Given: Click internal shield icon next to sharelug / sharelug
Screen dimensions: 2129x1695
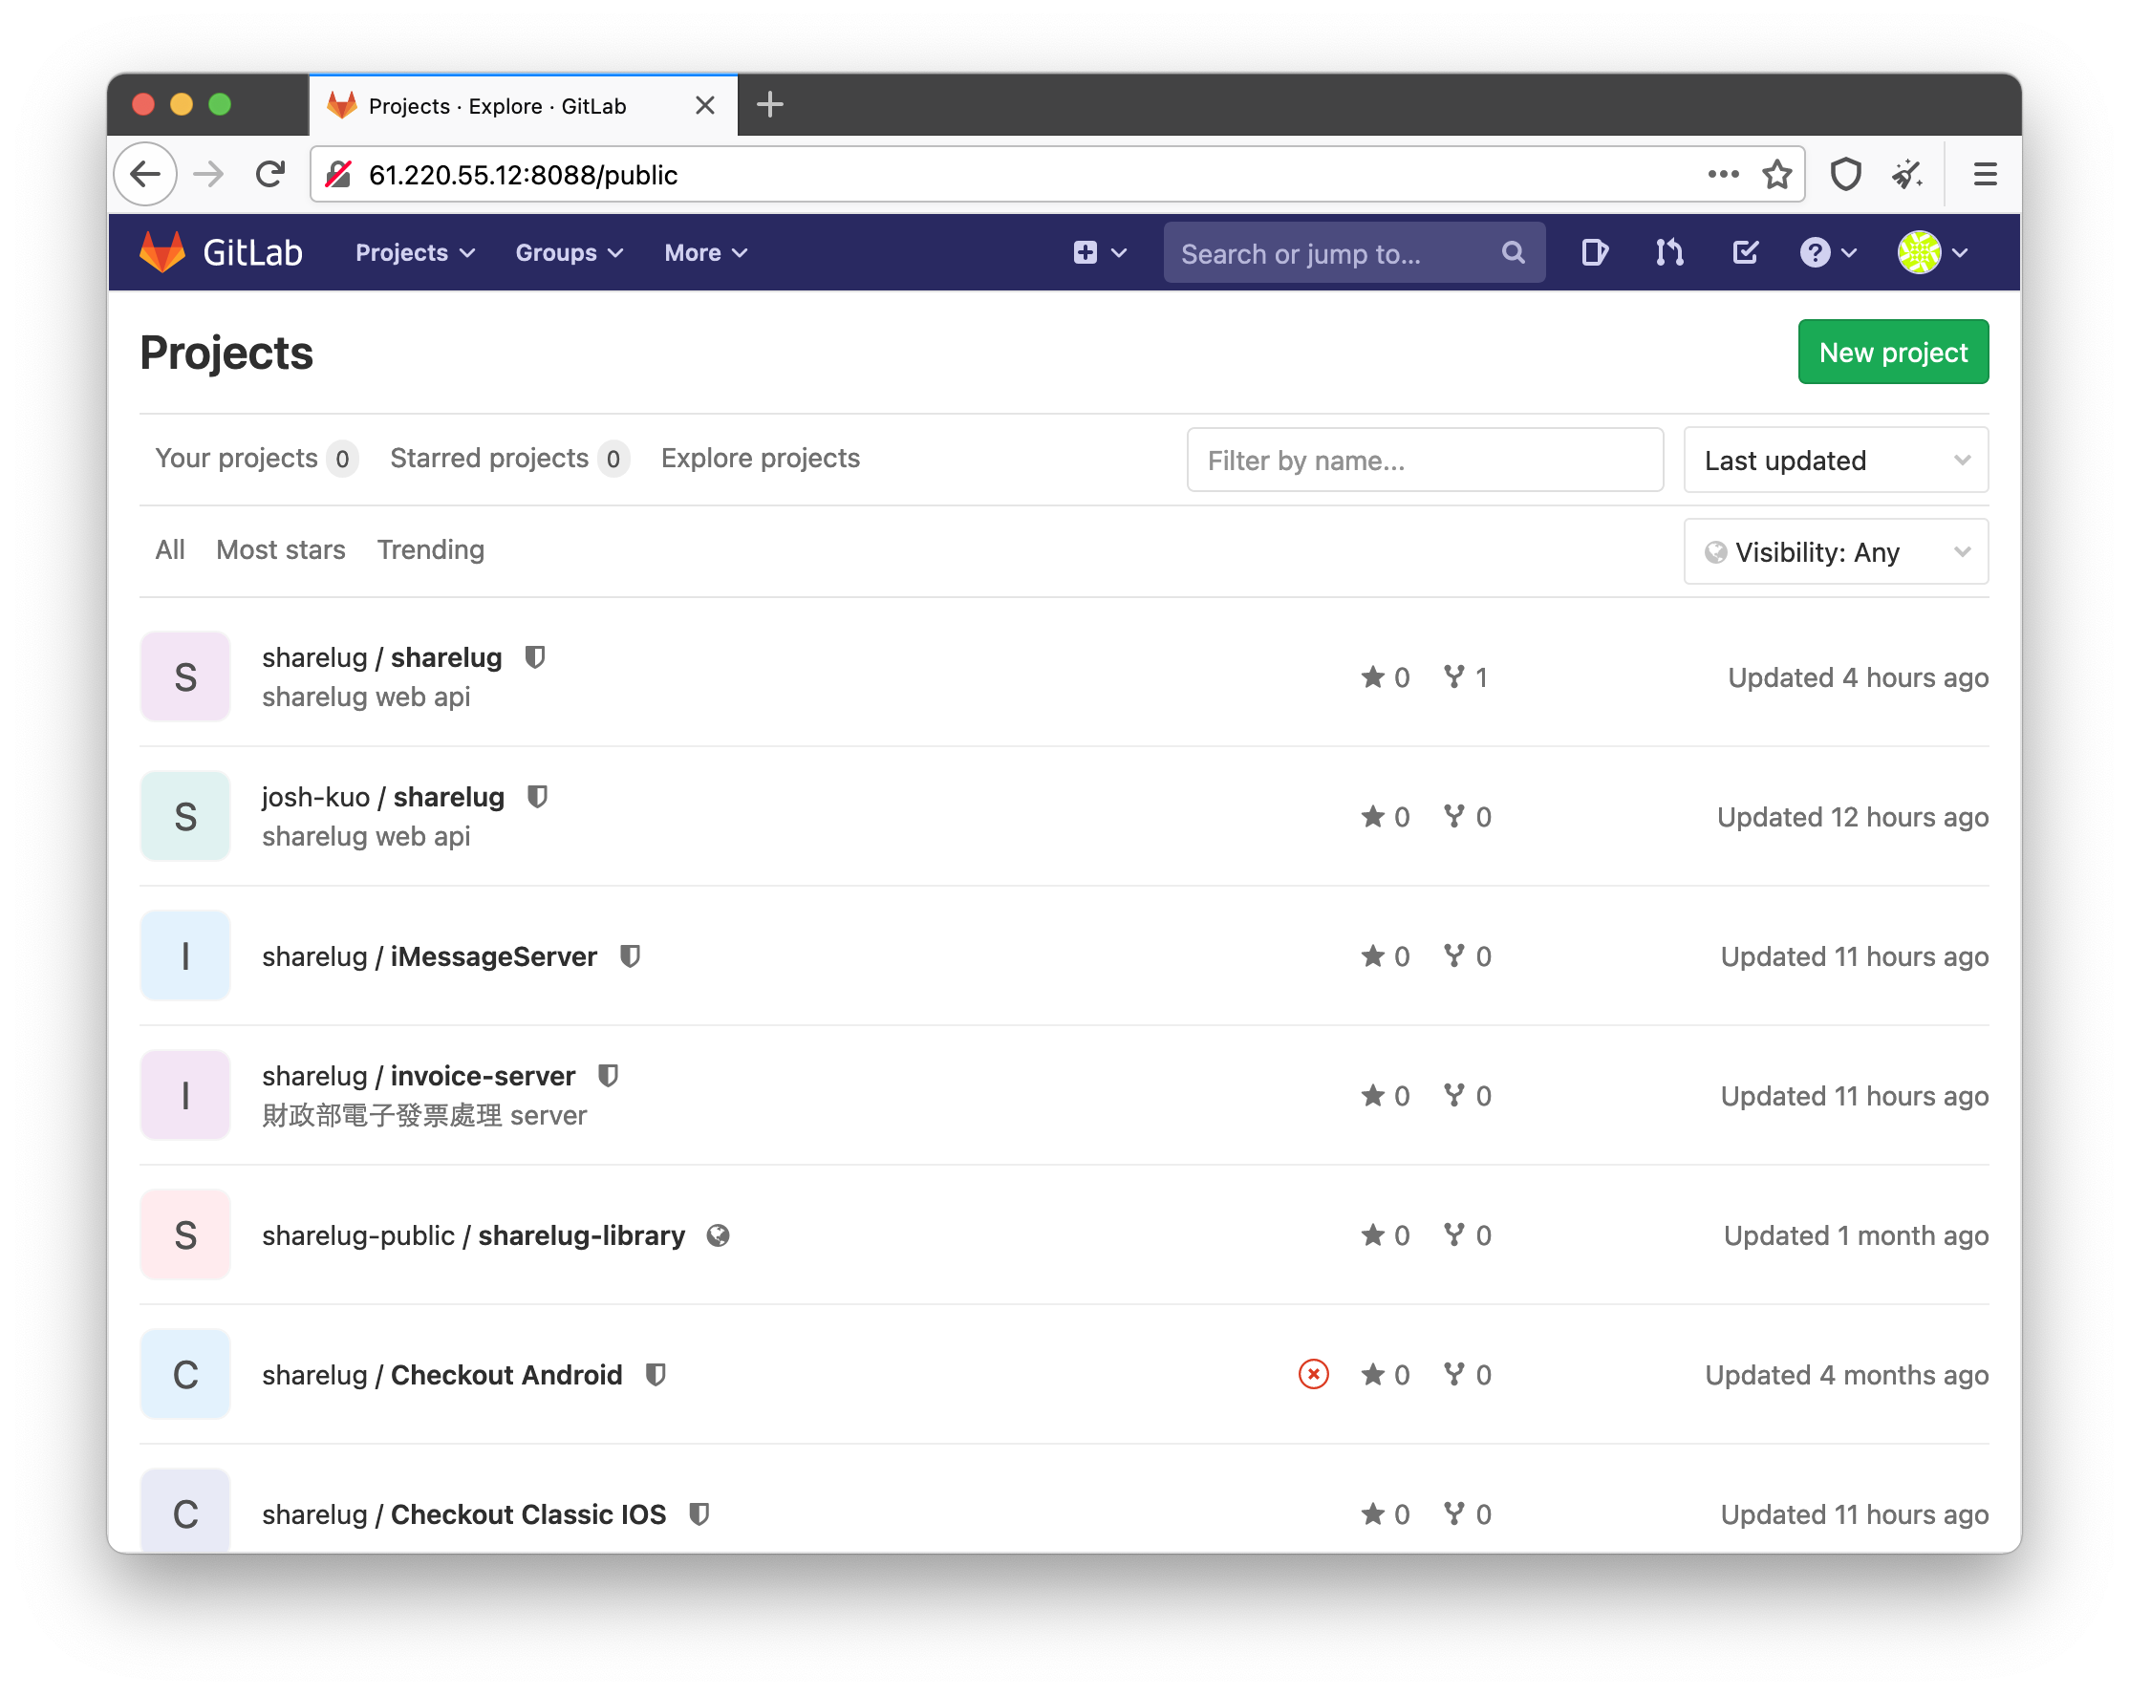Looking at the screenshot, I should [535, 656].
